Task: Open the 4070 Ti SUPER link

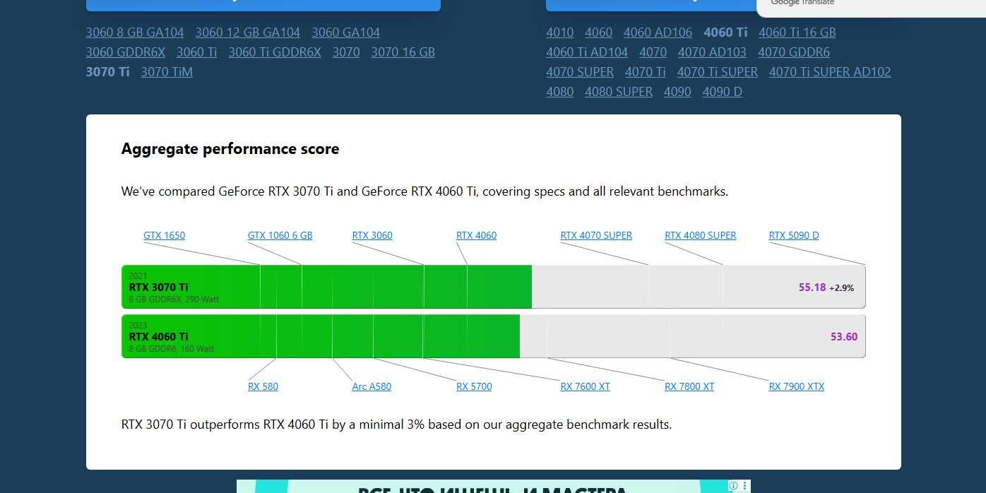Action: [718, 72]
